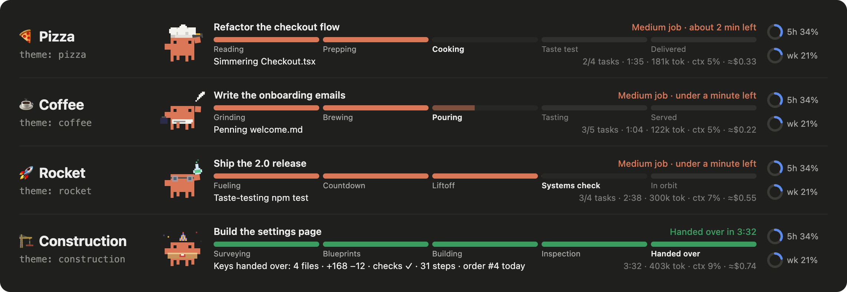The image size is (847, 292).
Task: Click the status "Taste-testing npm test"
Action: click(x=261, y=198)
